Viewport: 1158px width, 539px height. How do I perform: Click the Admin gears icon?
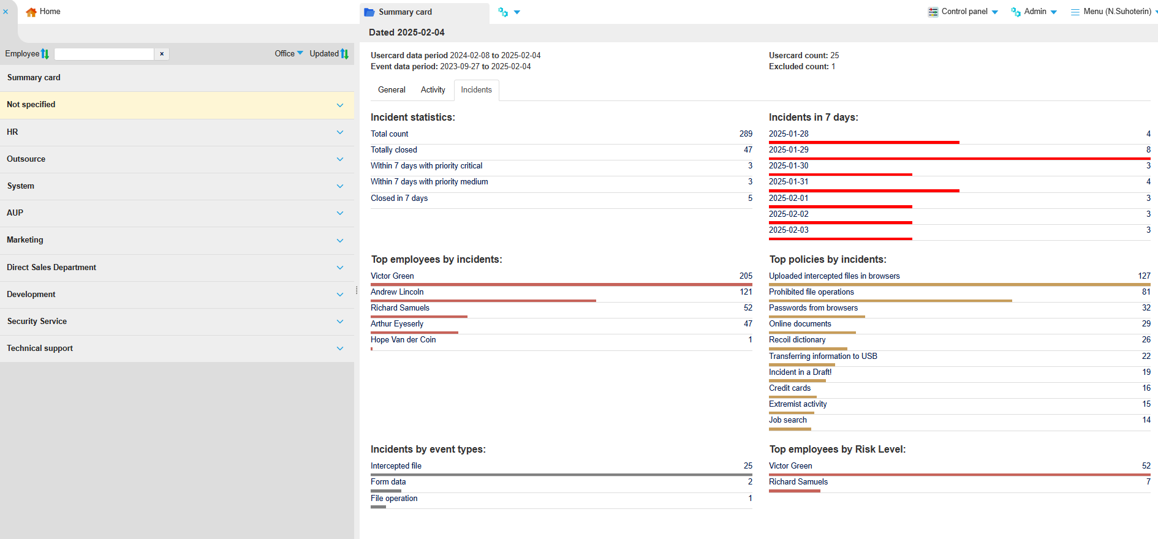coord(1015,12)
